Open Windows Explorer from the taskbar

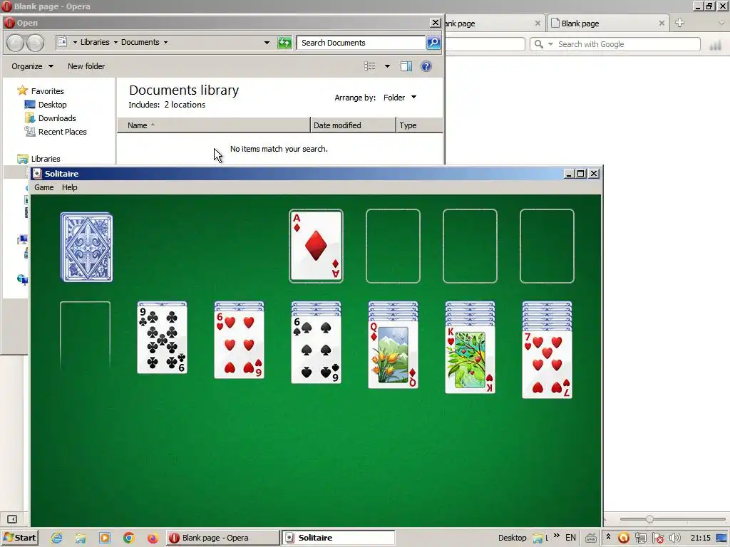(x=81, y=538)
